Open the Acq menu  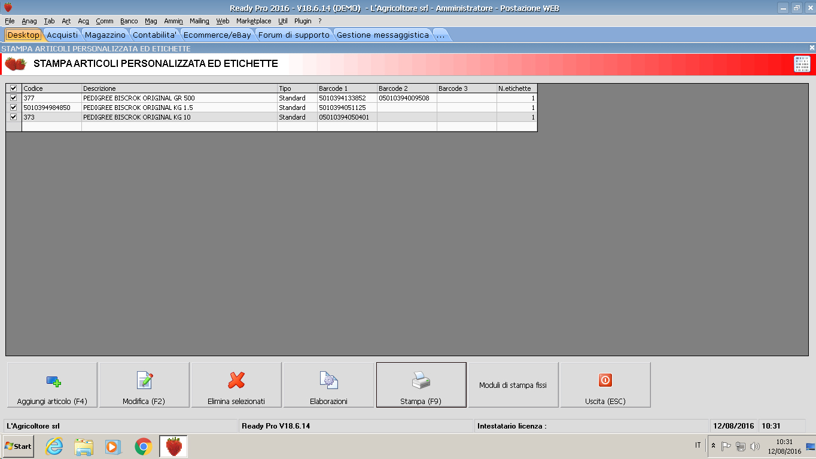point(84,21)
